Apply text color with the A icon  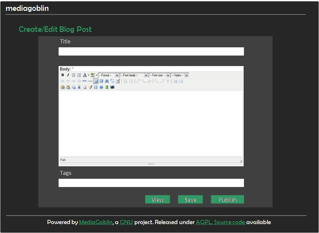(x=85, y=75)
